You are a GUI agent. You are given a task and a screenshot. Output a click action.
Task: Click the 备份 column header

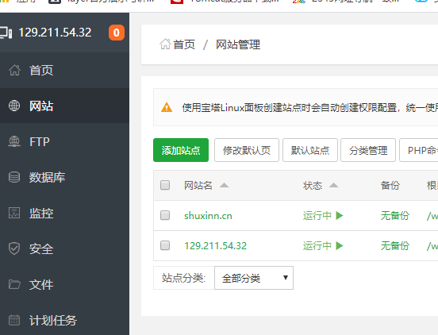390,185
